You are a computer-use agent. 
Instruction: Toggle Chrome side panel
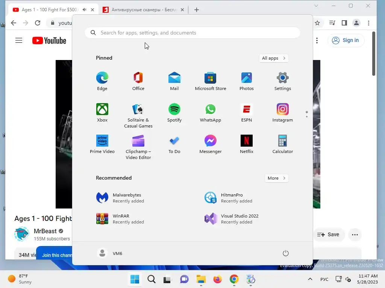click(x=344, y=23)
